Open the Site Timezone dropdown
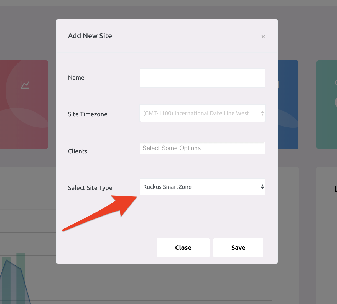The width and height of the screenshot is (337, 304). pos(203,113)
